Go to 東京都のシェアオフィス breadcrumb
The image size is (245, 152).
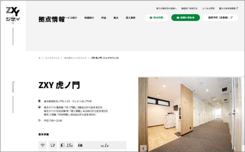click(75, 58)
